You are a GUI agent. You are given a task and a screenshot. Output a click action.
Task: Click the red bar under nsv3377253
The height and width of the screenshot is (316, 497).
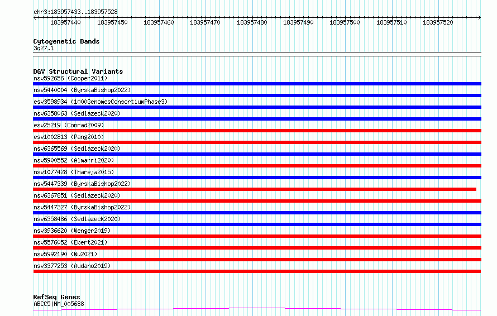(257, 271)
